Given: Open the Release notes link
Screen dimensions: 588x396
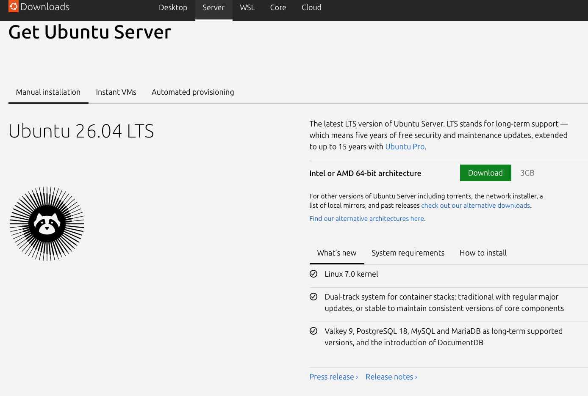Looking at the screenshot, I should point(391,377).
